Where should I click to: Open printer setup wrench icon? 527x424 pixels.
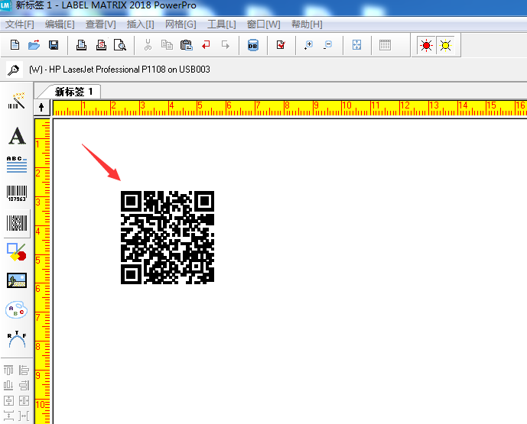coord(14,70)
